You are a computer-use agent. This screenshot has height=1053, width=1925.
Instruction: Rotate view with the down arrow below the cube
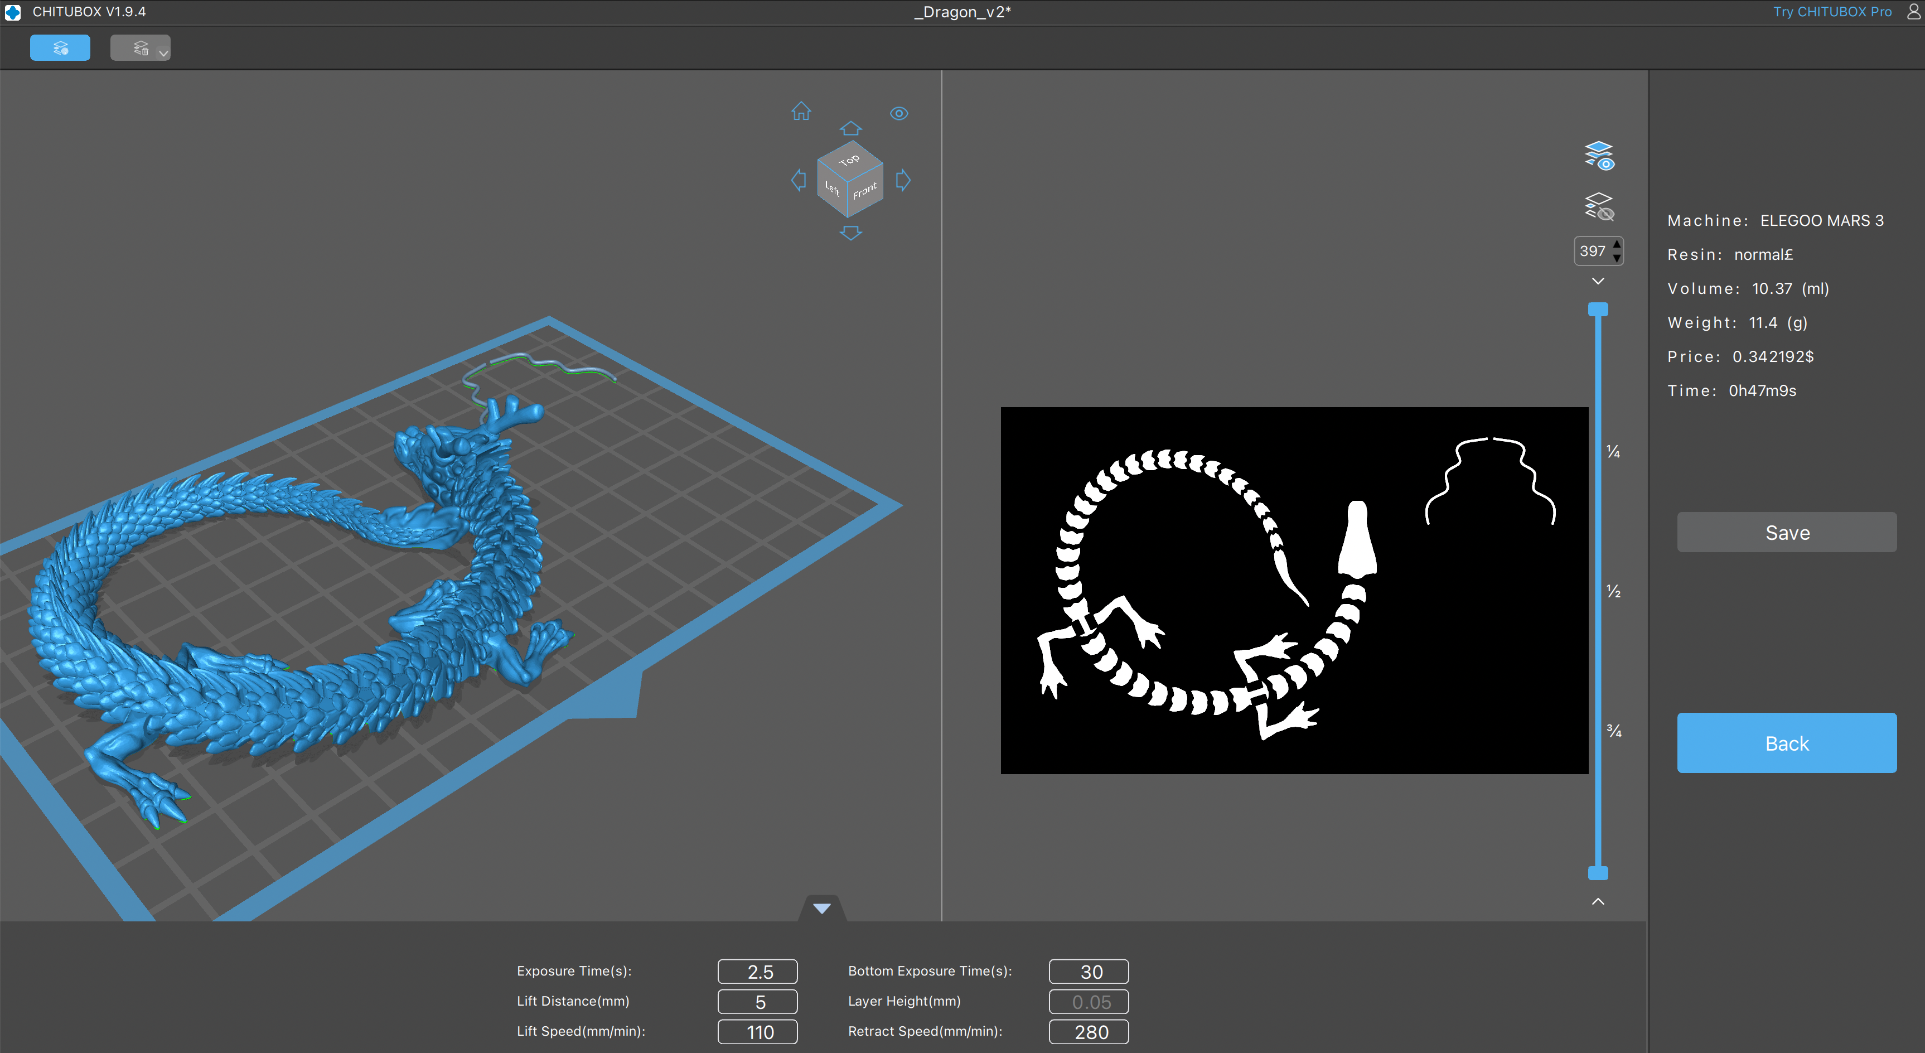[x=850, y=233]
